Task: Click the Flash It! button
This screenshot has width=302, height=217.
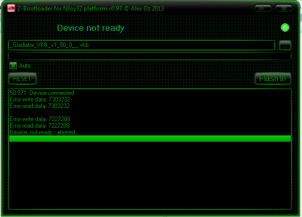Action: pyautogui.click(x=273, y=79)
